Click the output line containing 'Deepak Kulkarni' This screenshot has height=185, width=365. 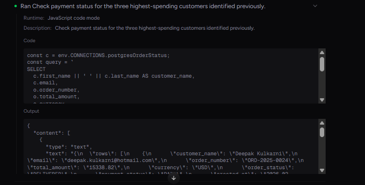tap(171, 154)
